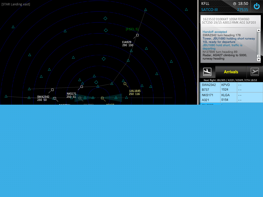The image size is (263, 197).
Task: Click the FISEL.5 STAR label
Action: (132, 29)
